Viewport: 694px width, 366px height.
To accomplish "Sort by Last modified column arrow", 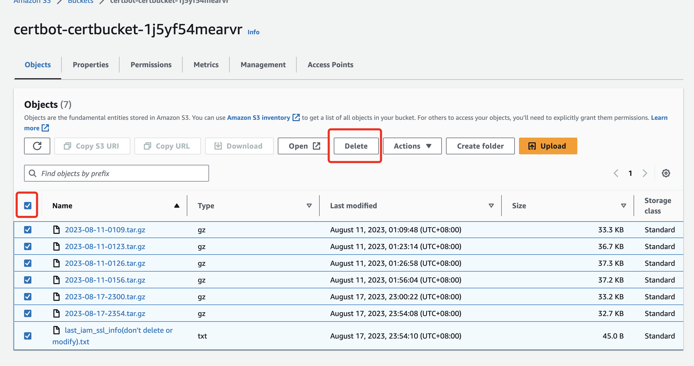I will pos(491,206).
